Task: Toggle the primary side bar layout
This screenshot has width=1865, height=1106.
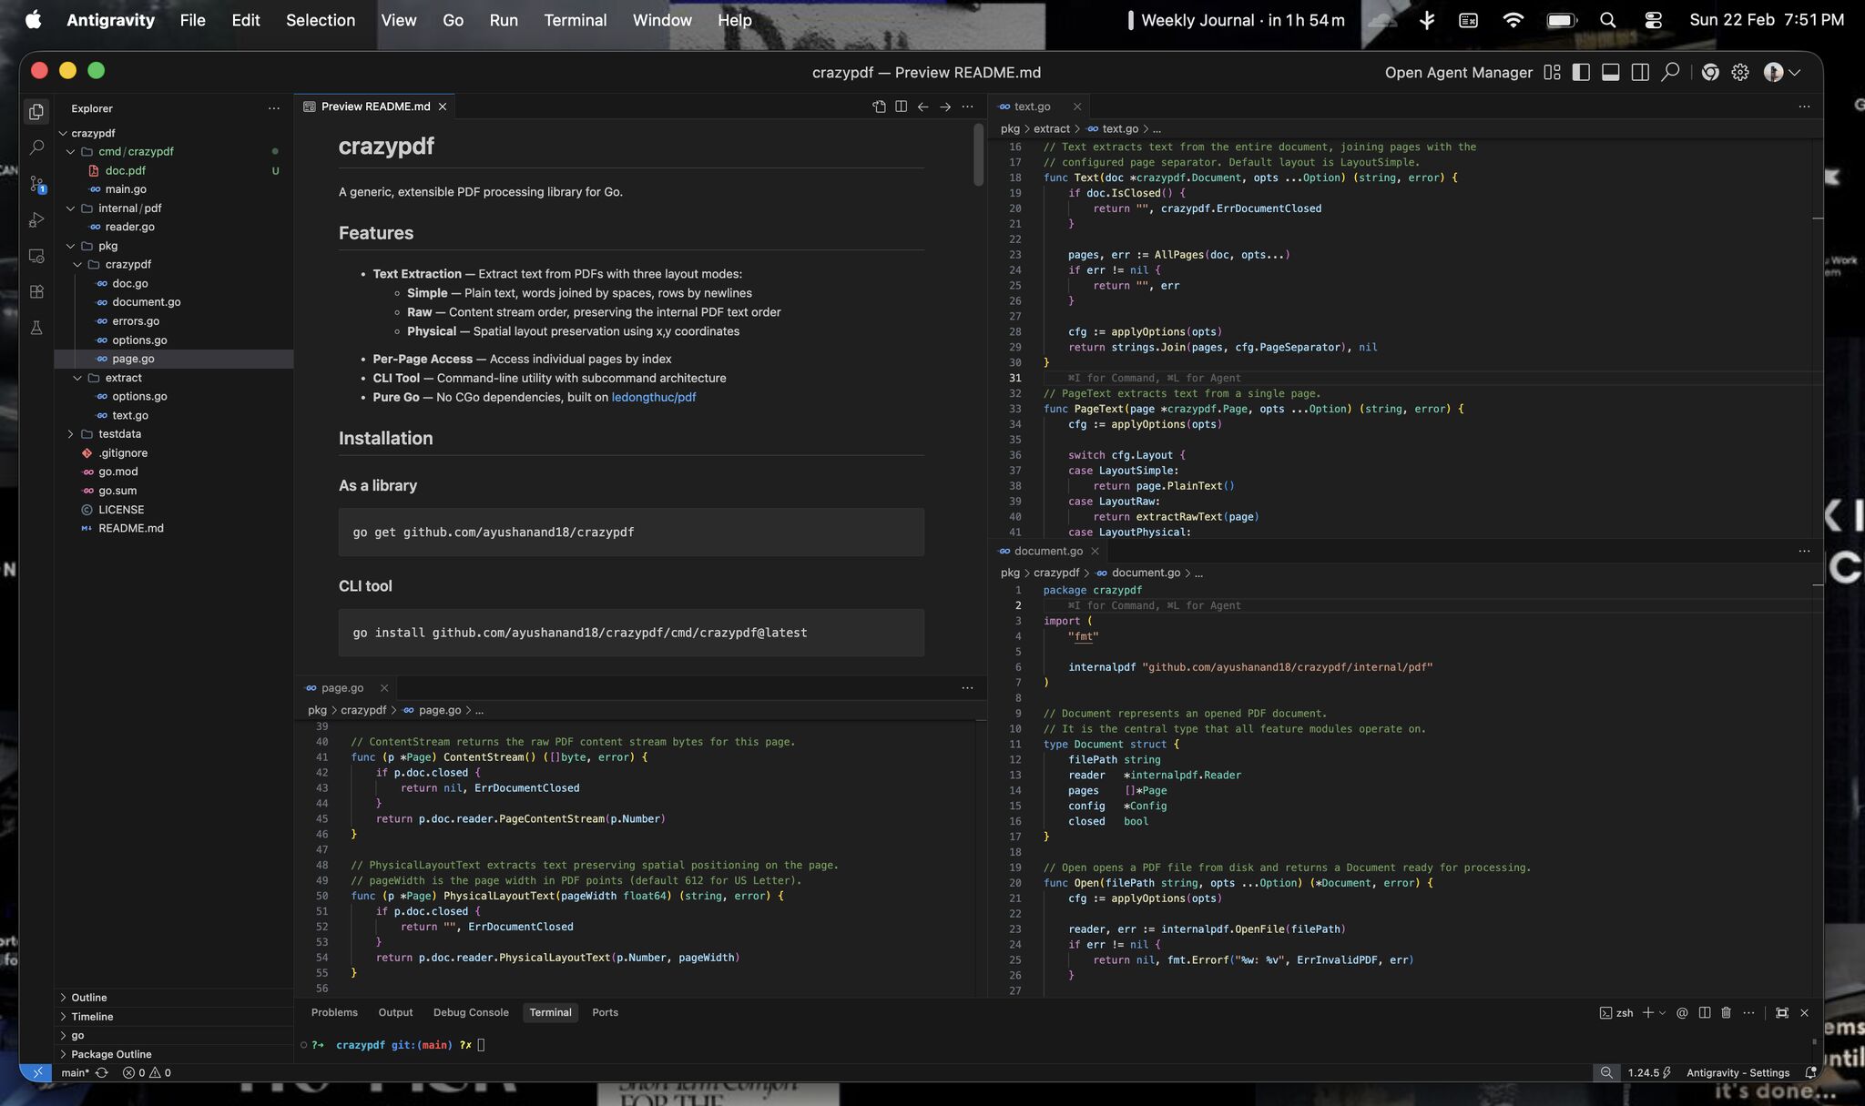Action: pos(1582,73)
